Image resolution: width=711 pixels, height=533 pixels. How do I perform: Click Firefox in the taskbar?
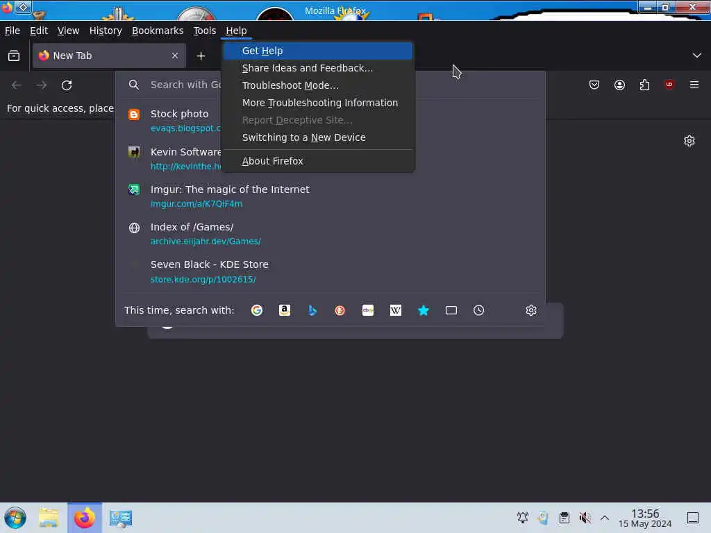(x=85, y=518)
